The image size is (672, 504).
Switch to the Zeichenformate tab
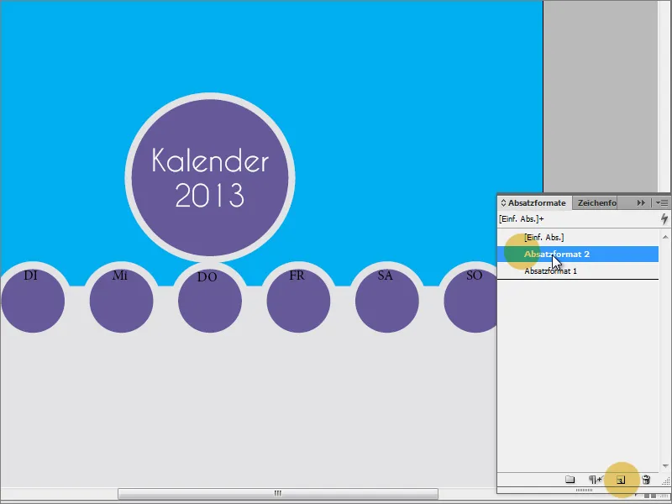click(596, 202)
